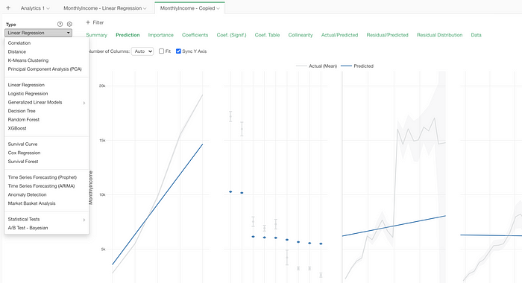Toggle the Predicted legend entry
The image size is (522, 283).
[357, 66]
